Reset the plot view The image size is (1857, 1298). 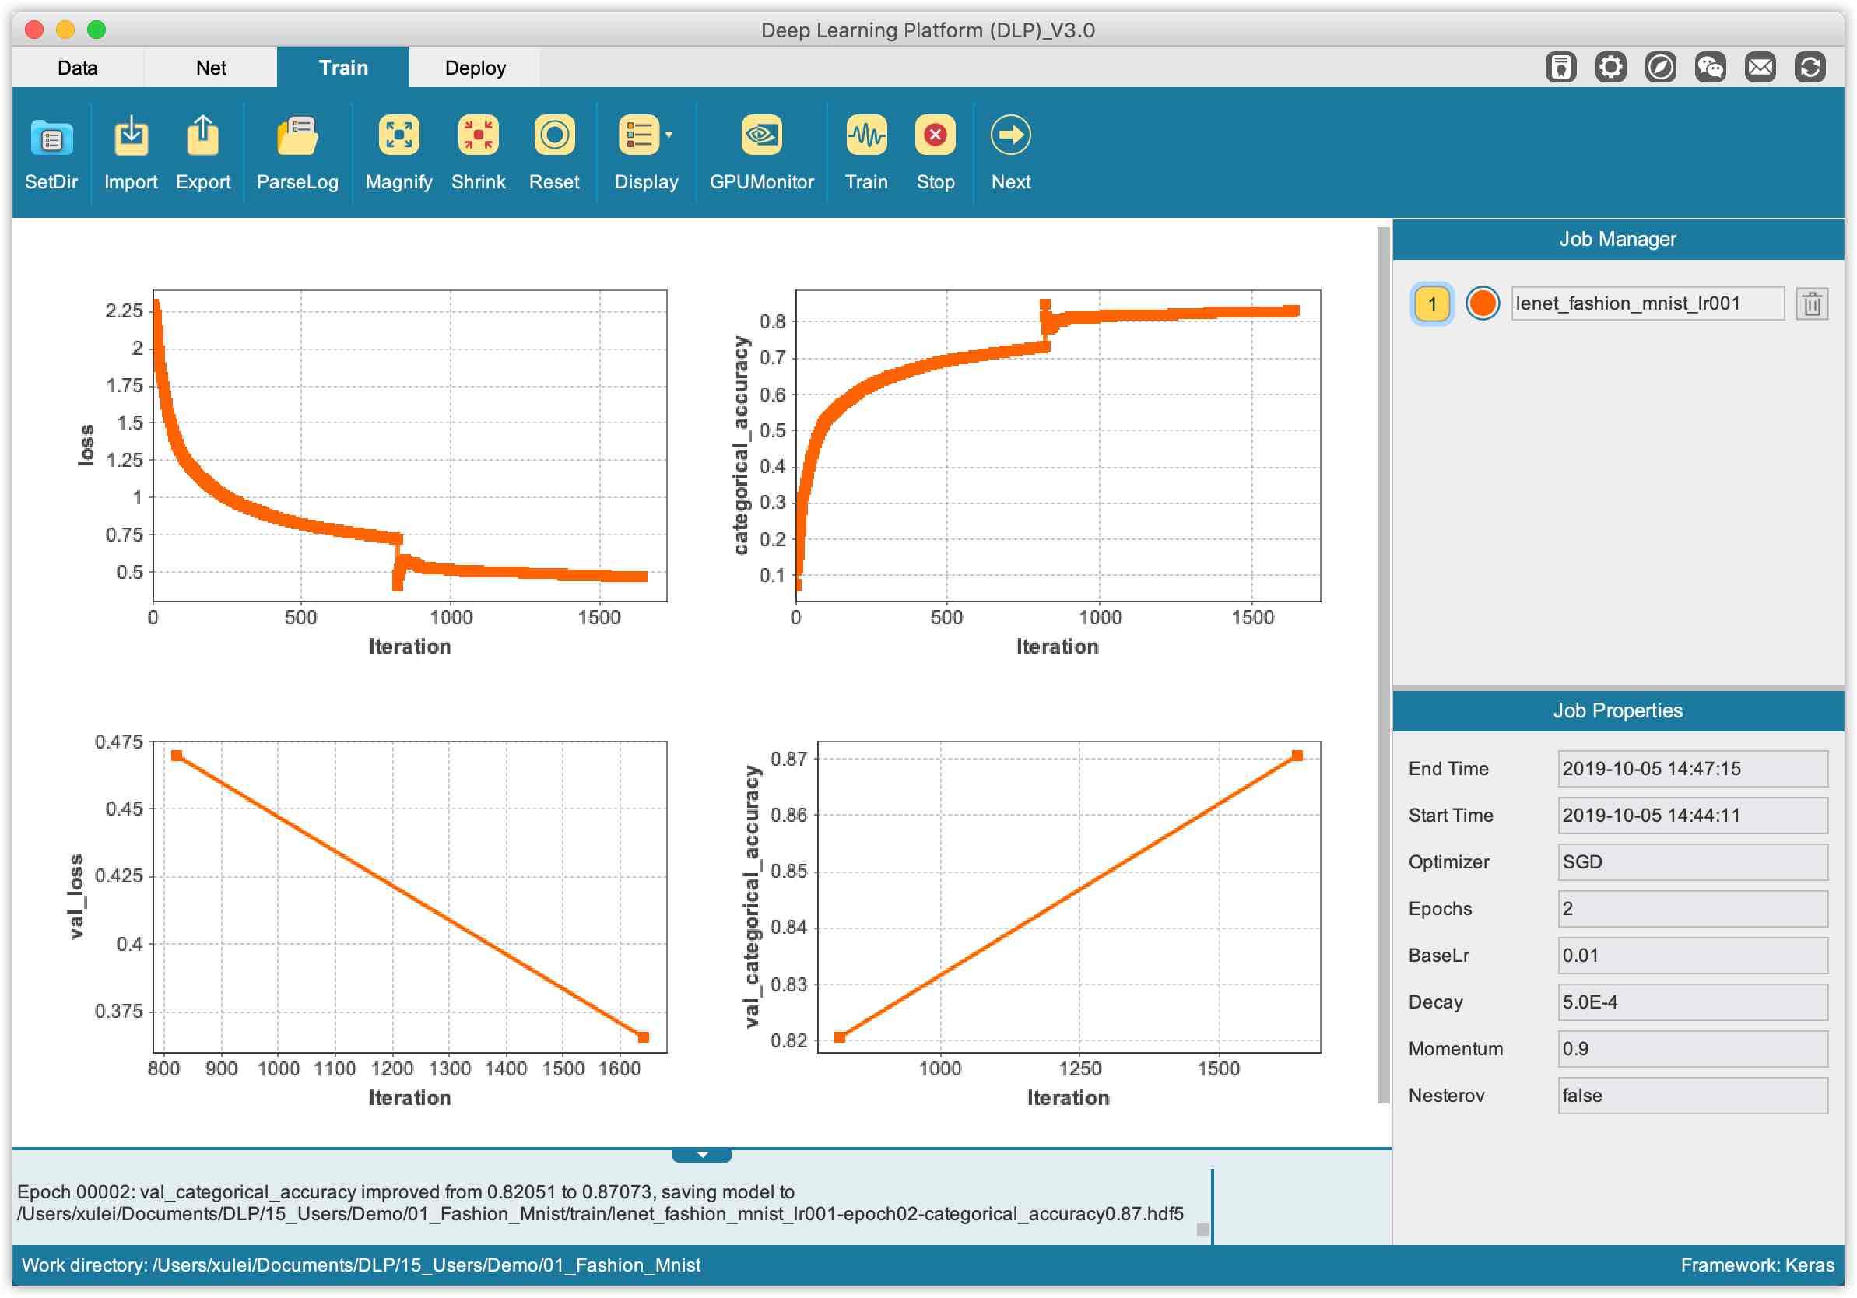click(x=553, y=135)
